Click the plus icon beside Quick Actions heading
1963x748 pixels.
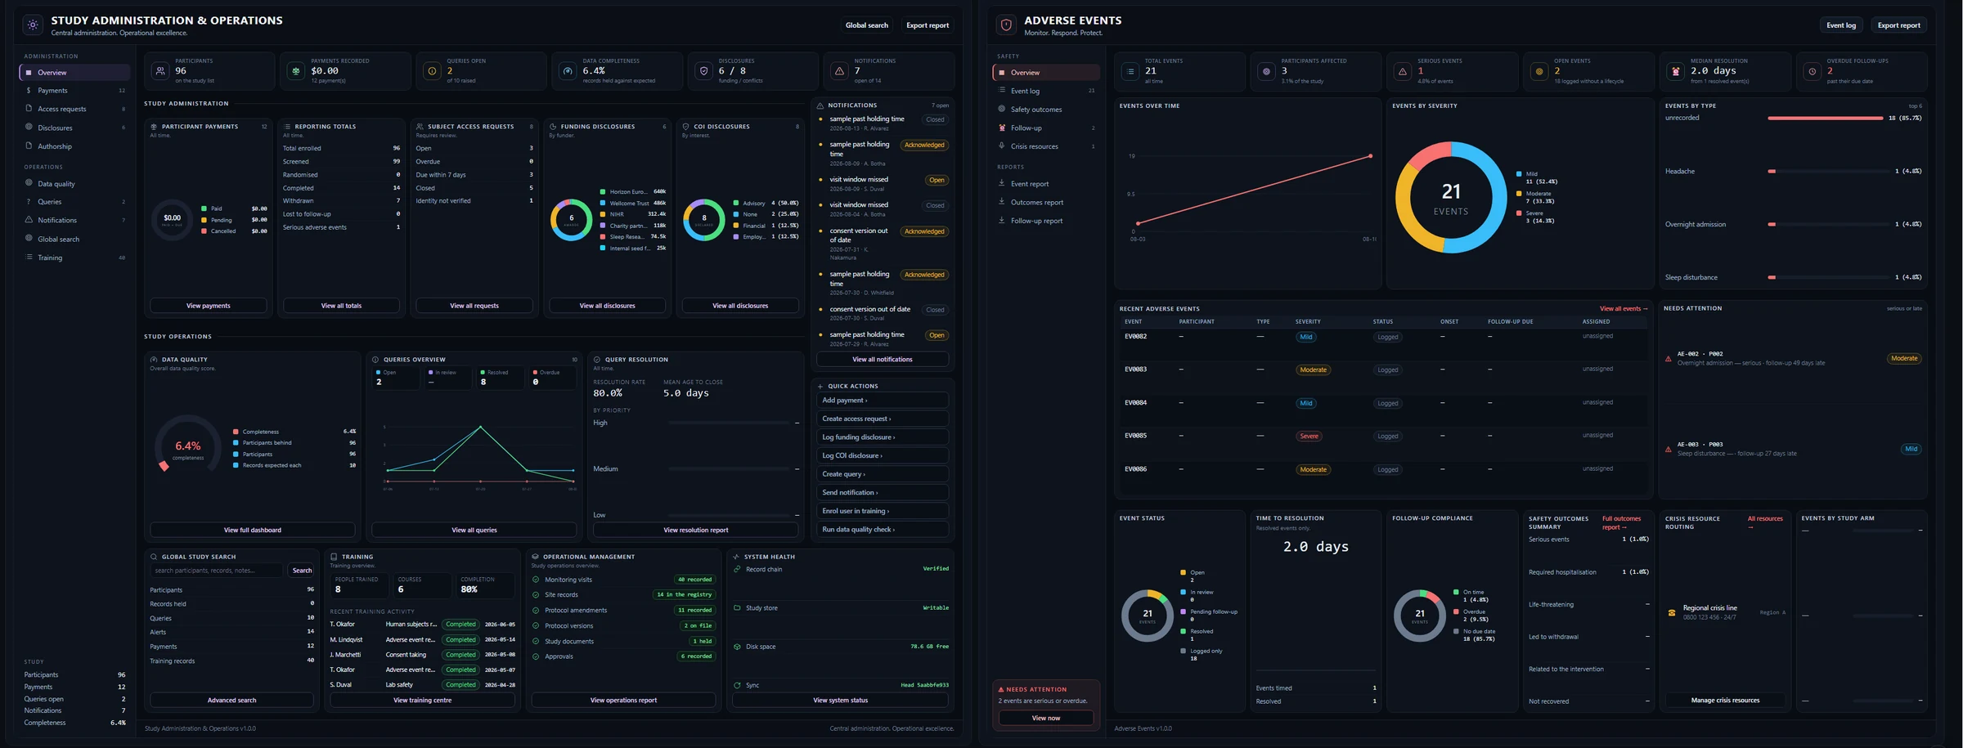(820, 386)
